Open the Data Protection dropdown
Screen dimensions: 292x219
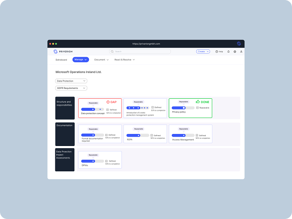point(71,81)
